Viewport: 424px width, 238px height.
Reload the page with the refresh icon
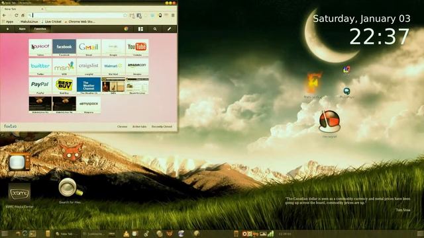[16, 15]
